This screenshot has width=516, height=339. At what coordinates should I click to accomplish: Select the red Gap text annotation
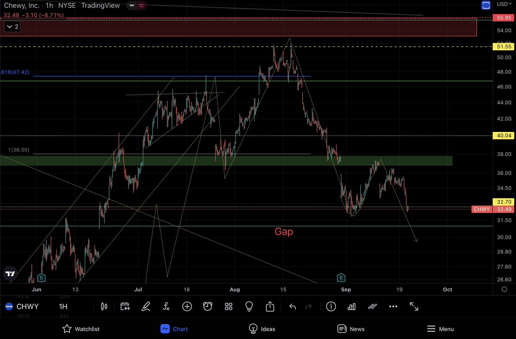point(284,232)
